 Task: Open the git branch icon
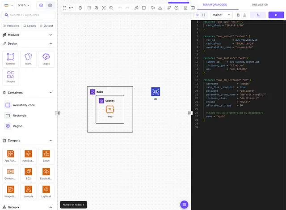coord(169,8)
